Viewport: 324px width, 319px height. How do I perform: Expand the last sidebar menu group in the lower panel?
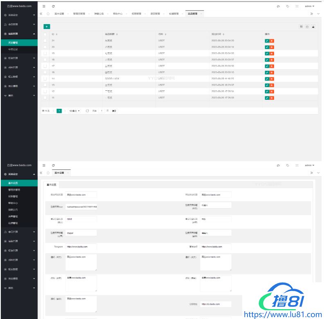tap(18, 288)
